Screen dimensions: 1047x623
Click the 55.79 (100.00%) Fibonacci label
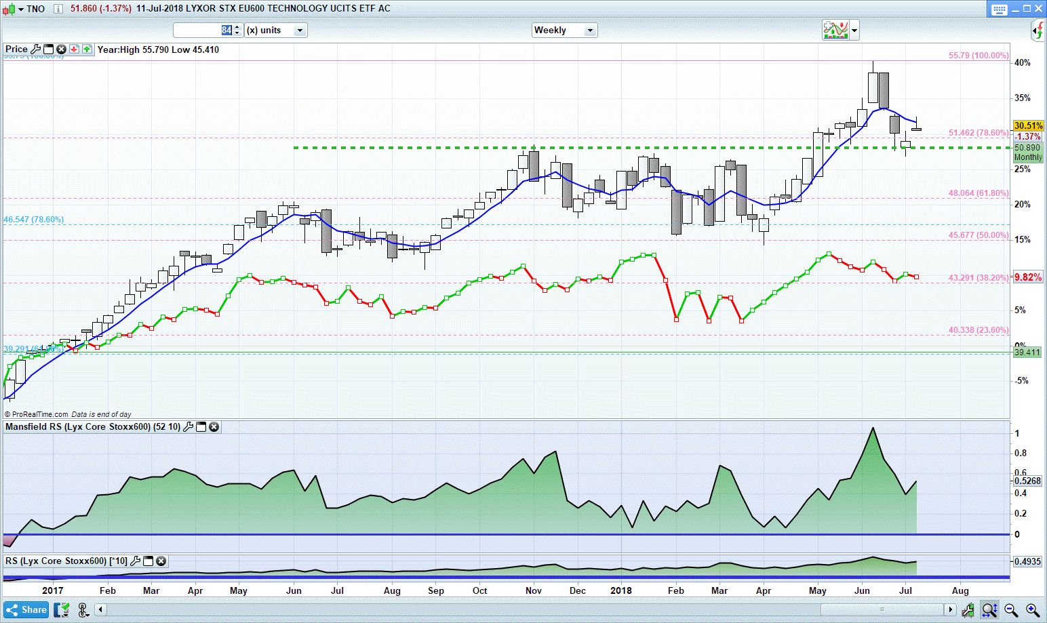click(979, 56)
